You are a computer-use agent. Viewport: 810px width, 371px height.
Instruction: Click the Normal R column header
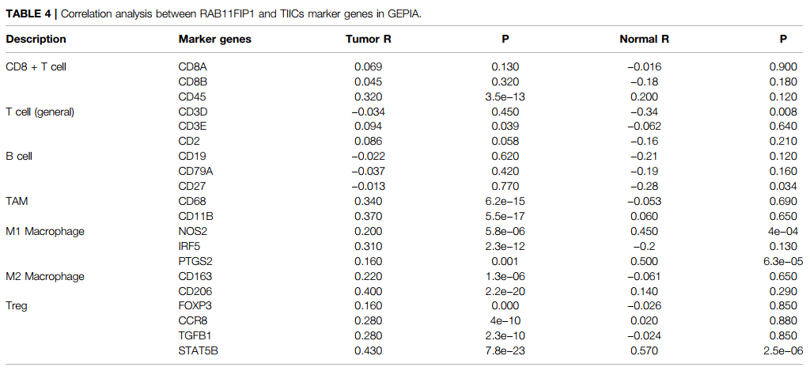coord(640,39)
